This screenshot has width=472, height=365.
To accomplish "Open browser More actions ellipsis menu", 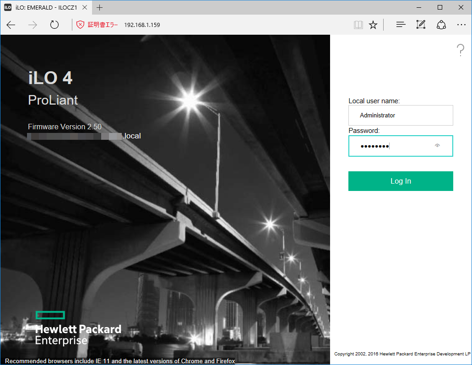I will [x=461, y=25].
